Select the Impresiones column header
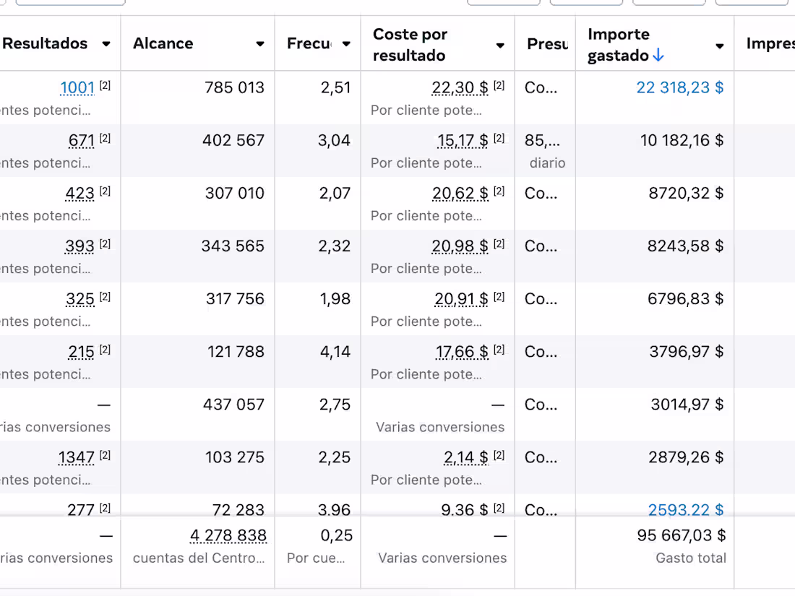Viewport: 795px width, 596px height. [770, 44]
